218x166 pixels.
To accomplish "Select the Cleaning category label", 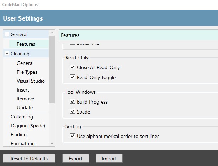I will tap(20, 54).
